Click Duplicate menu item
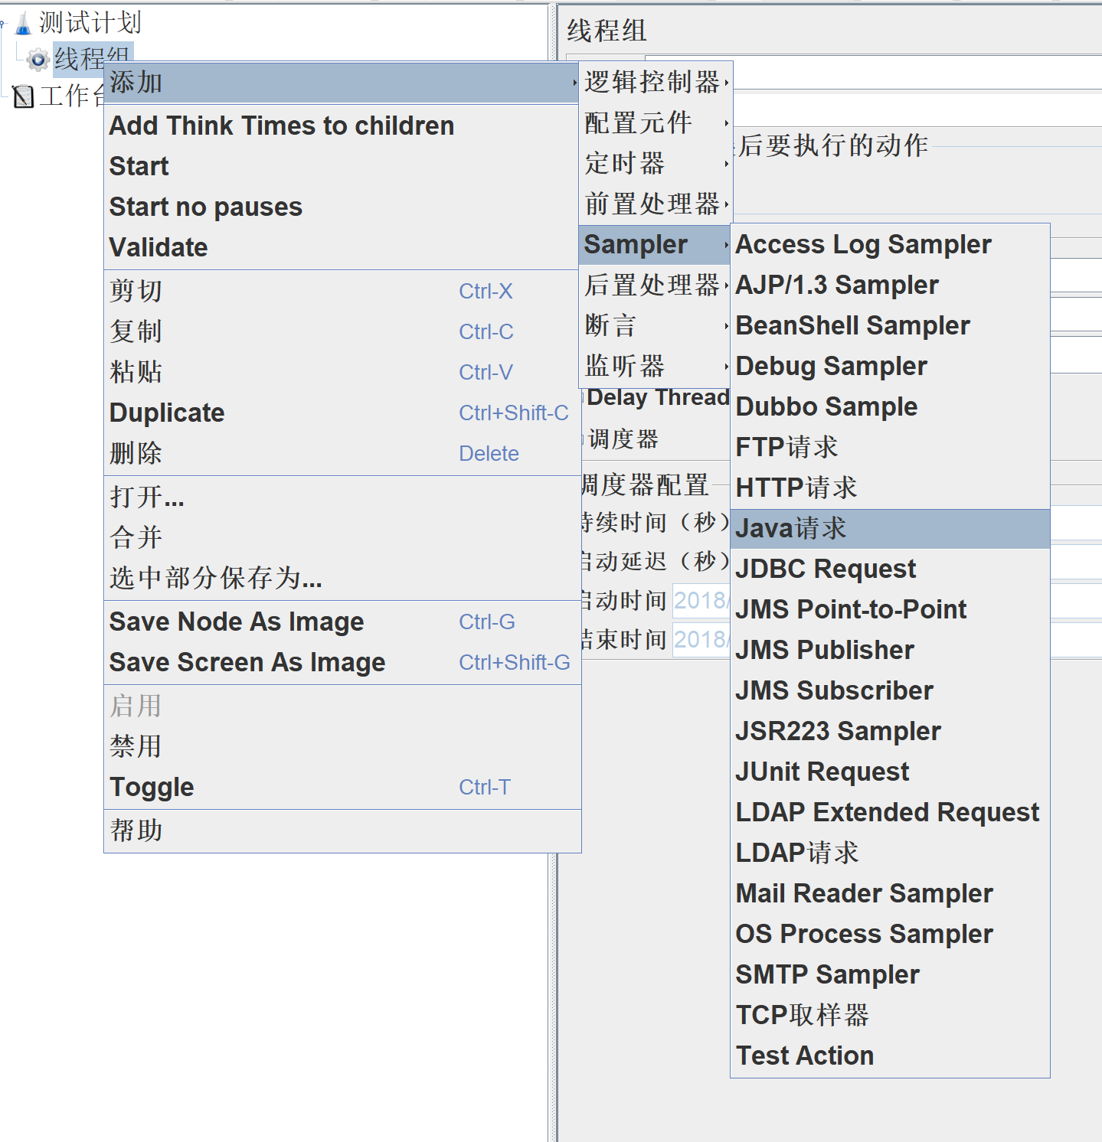The height and width of the screenshot is (1142, 1102). (x=342, y=413)
